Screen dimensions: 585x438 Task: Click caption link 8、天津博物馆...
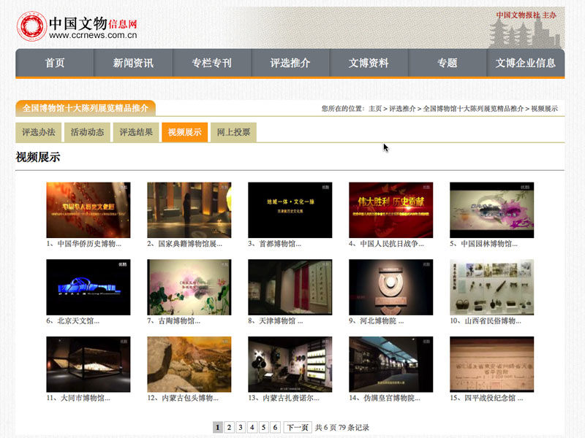pos(276,321)
